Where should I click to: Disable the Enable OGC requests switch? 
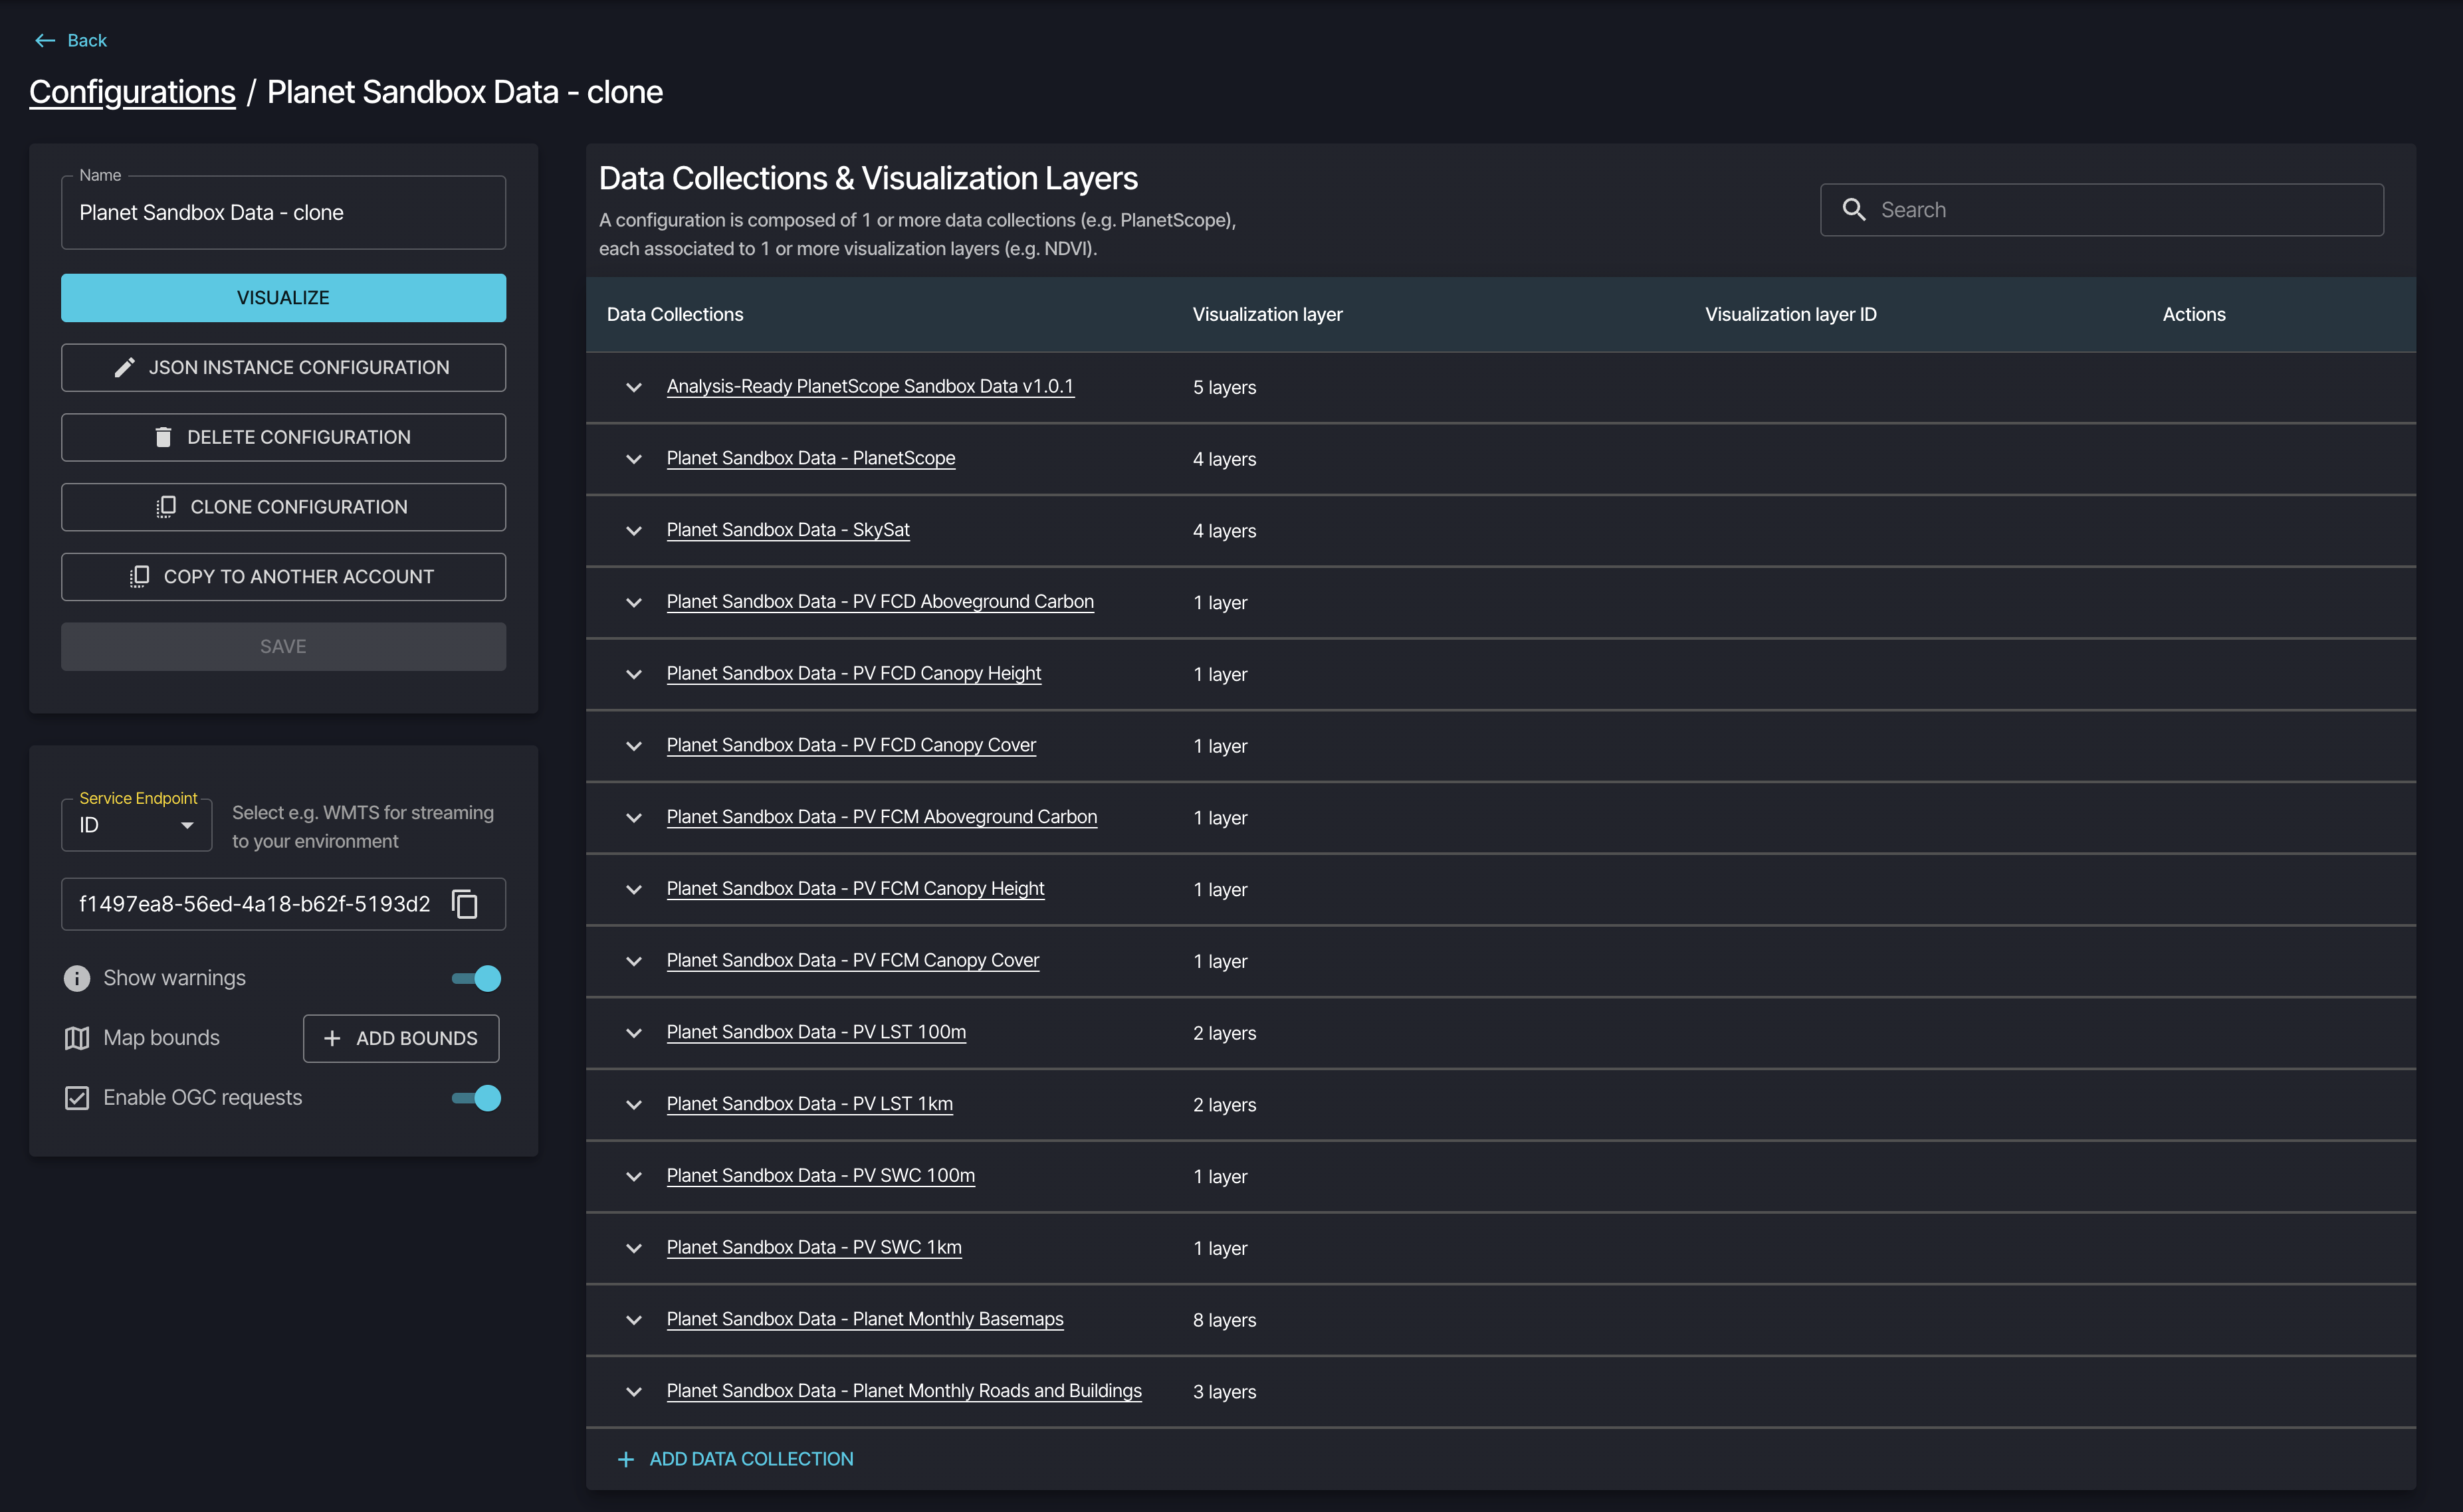pyautogui.click(x=477, y=1098)
